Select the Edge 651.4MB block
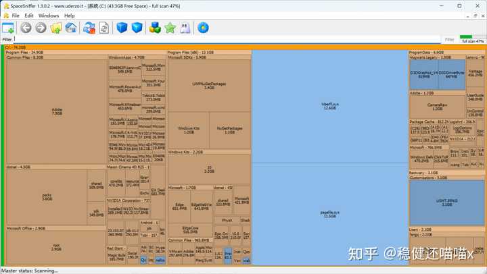 click(179, 207)
